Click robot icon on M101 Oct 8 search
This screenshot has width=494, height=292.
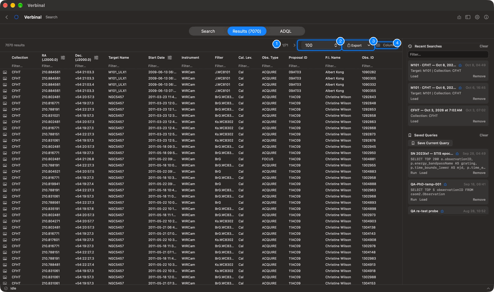coord(460,65)
